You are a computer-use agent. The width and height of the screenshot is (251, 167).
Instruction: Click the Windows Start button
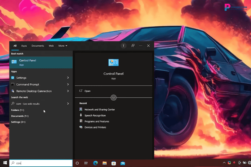click(x=5, y=163)
